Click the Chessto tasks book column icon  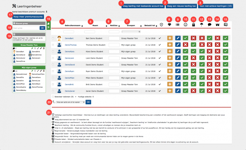[226, 25]
